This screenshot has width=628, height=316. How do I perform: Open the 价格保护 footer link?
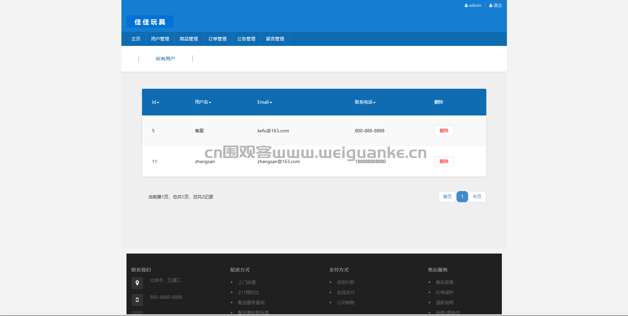445,292
